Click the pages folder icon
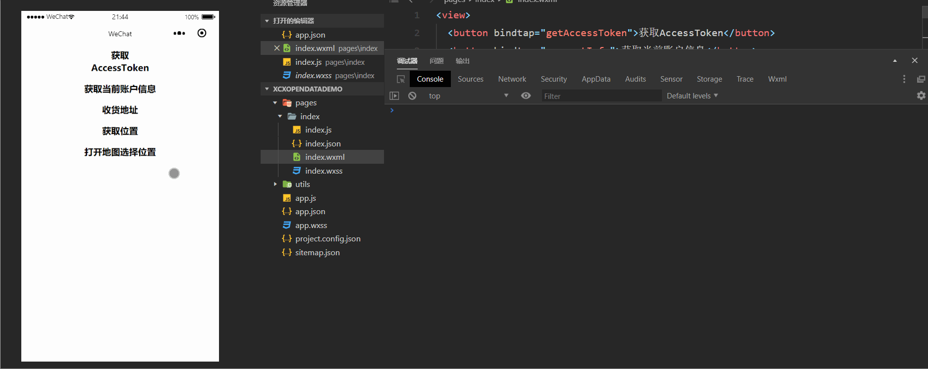Viewport: 928px width, 369px height. (x=287, y=102)
